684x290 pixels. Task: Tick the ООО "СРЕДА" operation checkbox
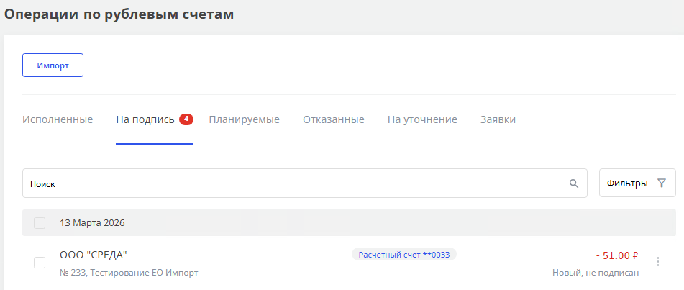[x=40, y=263]
